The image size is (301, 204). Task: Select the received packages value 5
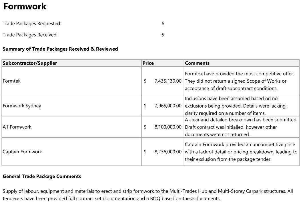(x=163, y=35)
